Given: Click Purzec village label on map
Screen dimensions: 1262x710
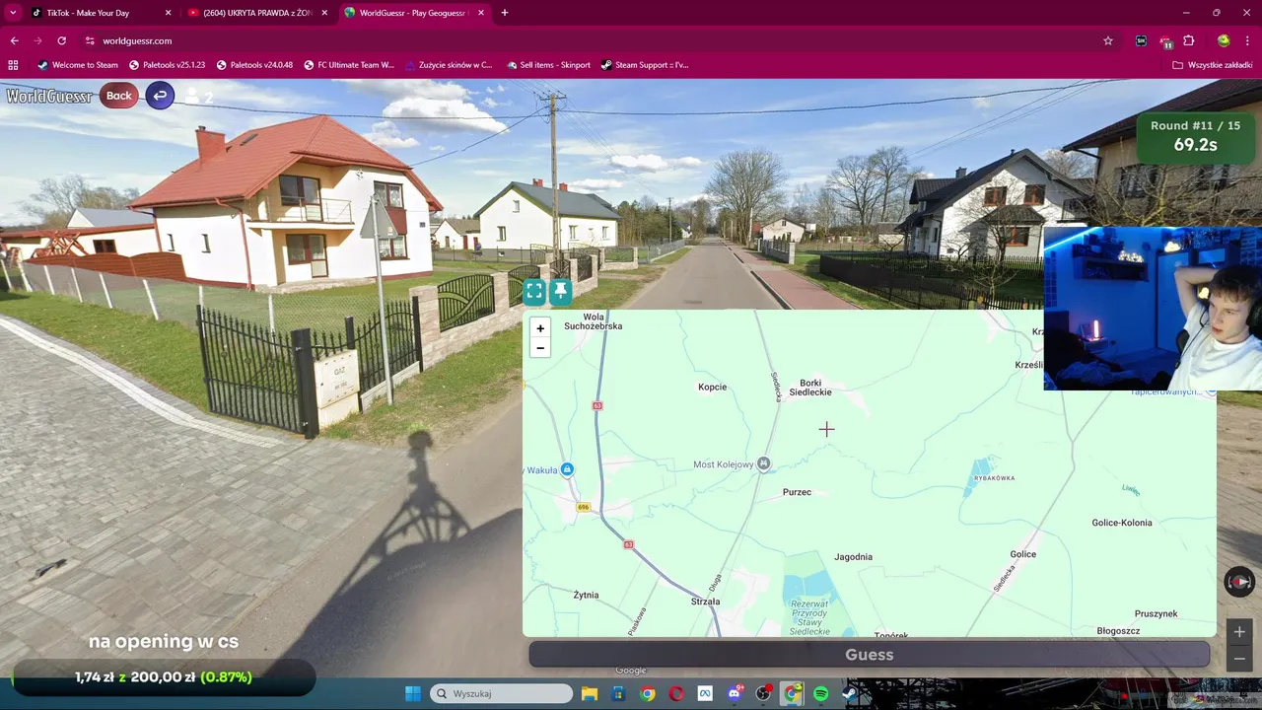Looking at the screenshot, I should [x=797, y=492].
